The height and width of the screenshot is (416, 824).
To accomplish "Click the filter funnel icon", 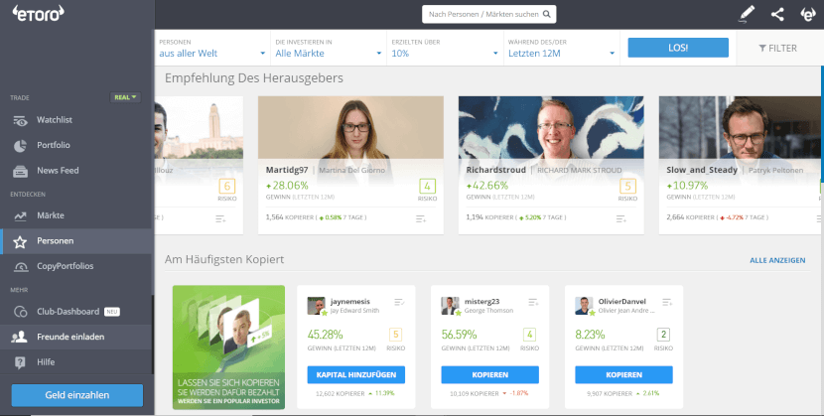I will pyautogui.click(x=762, y=49).
